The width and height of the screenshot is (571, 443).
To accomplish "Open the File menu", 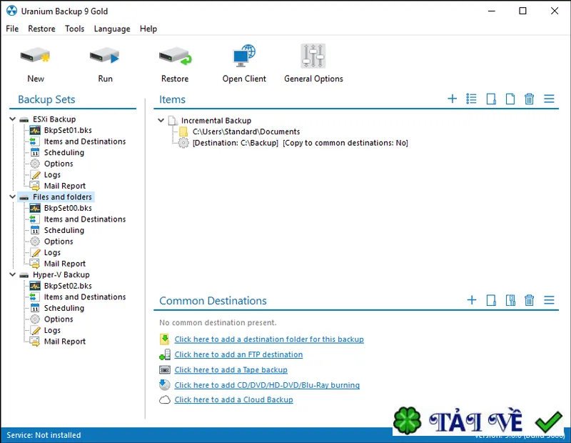I will (12, 29).
